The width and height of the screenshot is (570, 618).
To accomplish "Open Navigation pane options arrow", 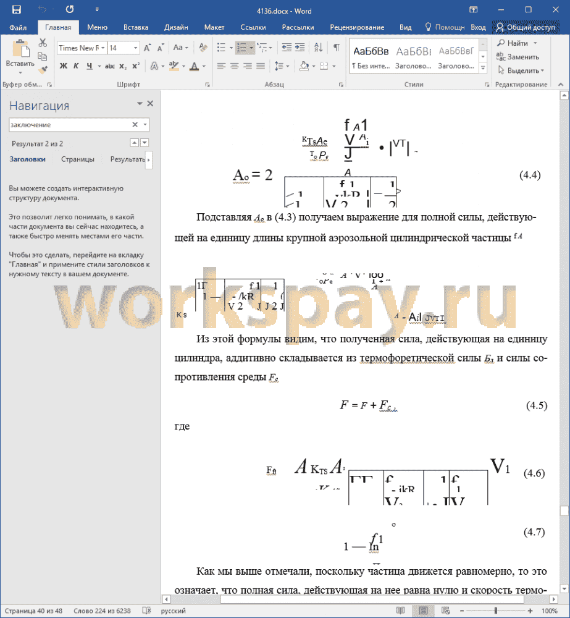I will pos(140,104).
